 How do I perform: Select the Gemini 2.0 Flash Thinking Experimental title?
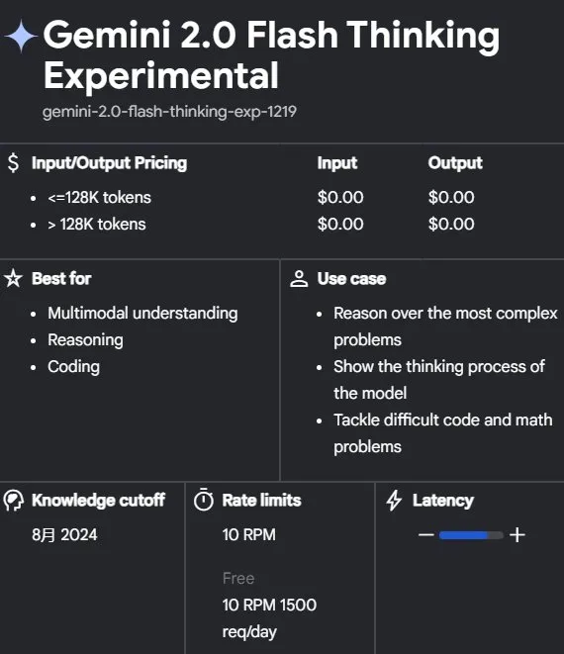click(x=271, y=54)
